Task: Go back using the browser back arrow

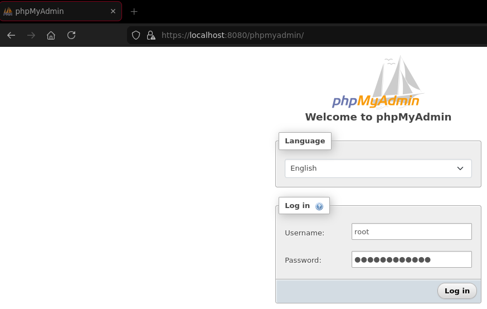Action: coord(11,36)
